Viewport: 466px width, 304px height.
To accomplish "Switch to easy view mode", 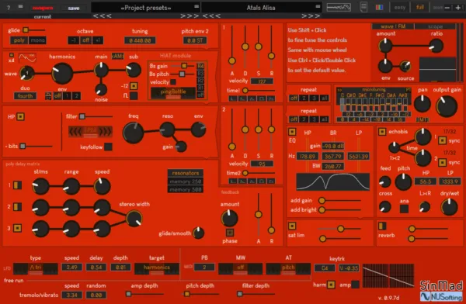I will (400, 8).
